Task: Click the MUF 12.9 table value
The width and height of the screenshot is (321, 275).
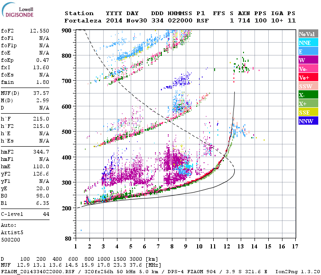Action: point(23,265)
